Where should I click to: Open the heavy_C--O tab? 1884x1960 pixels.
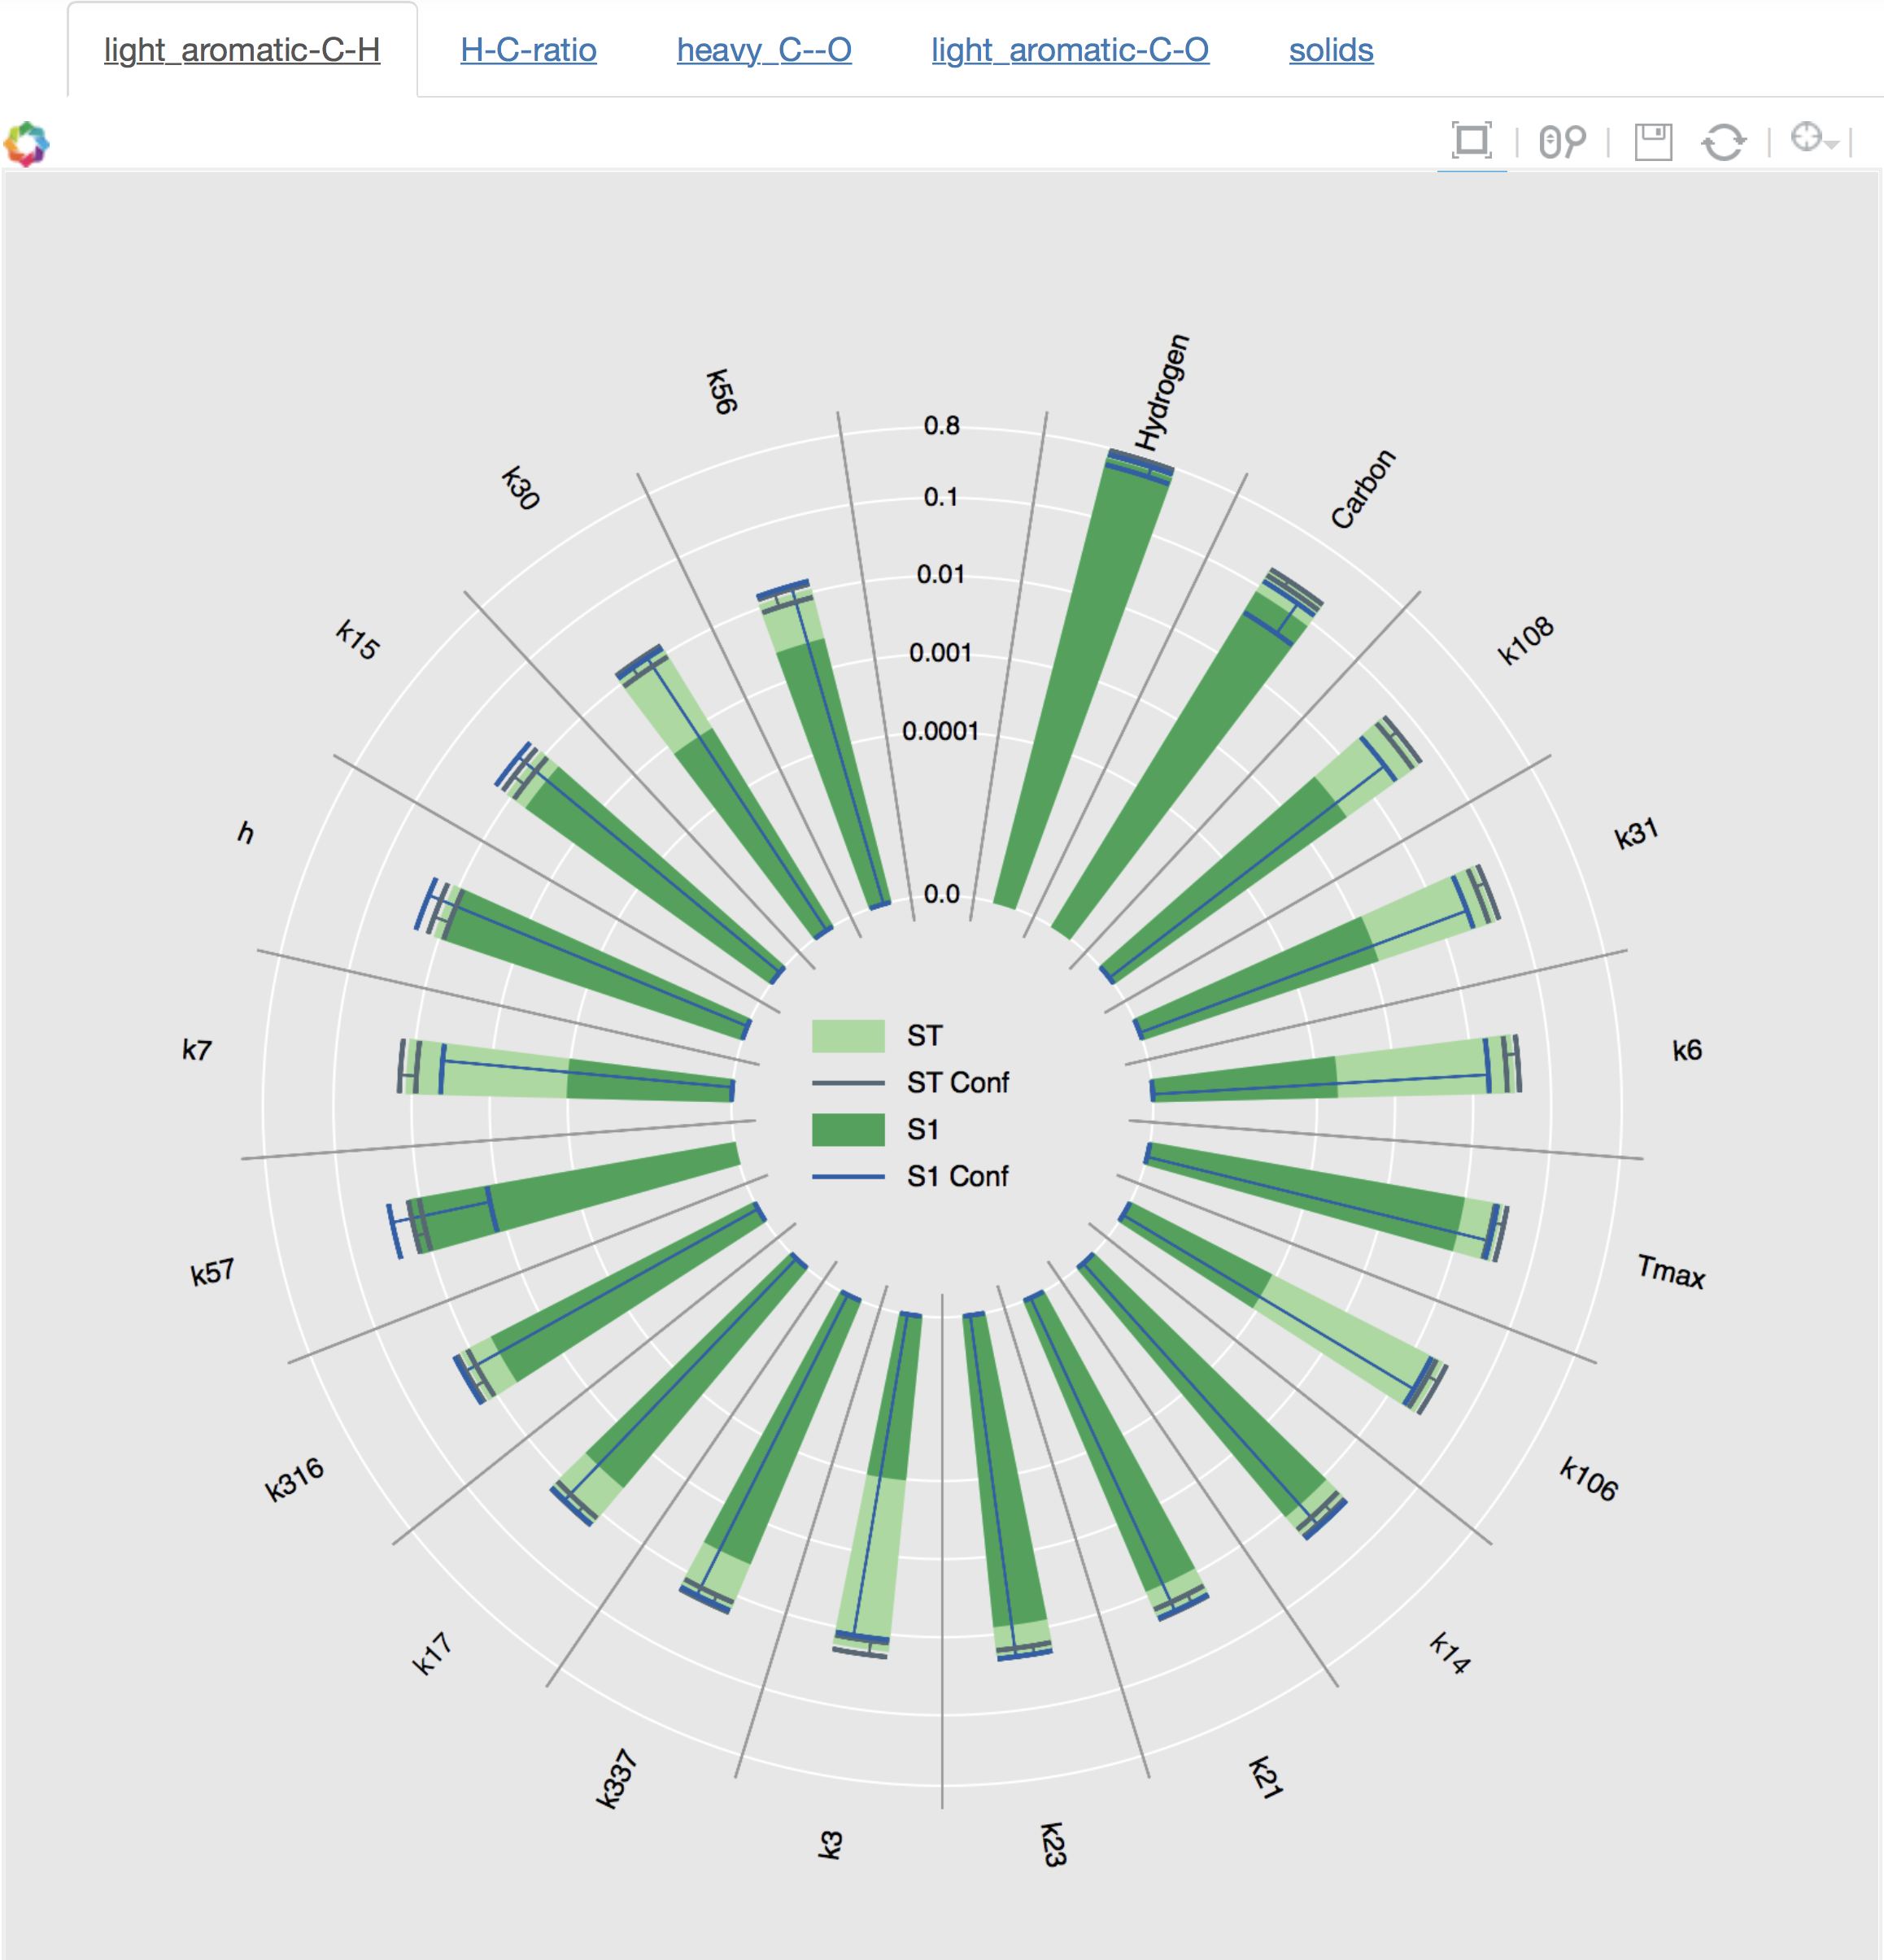(x=764, y=50)
